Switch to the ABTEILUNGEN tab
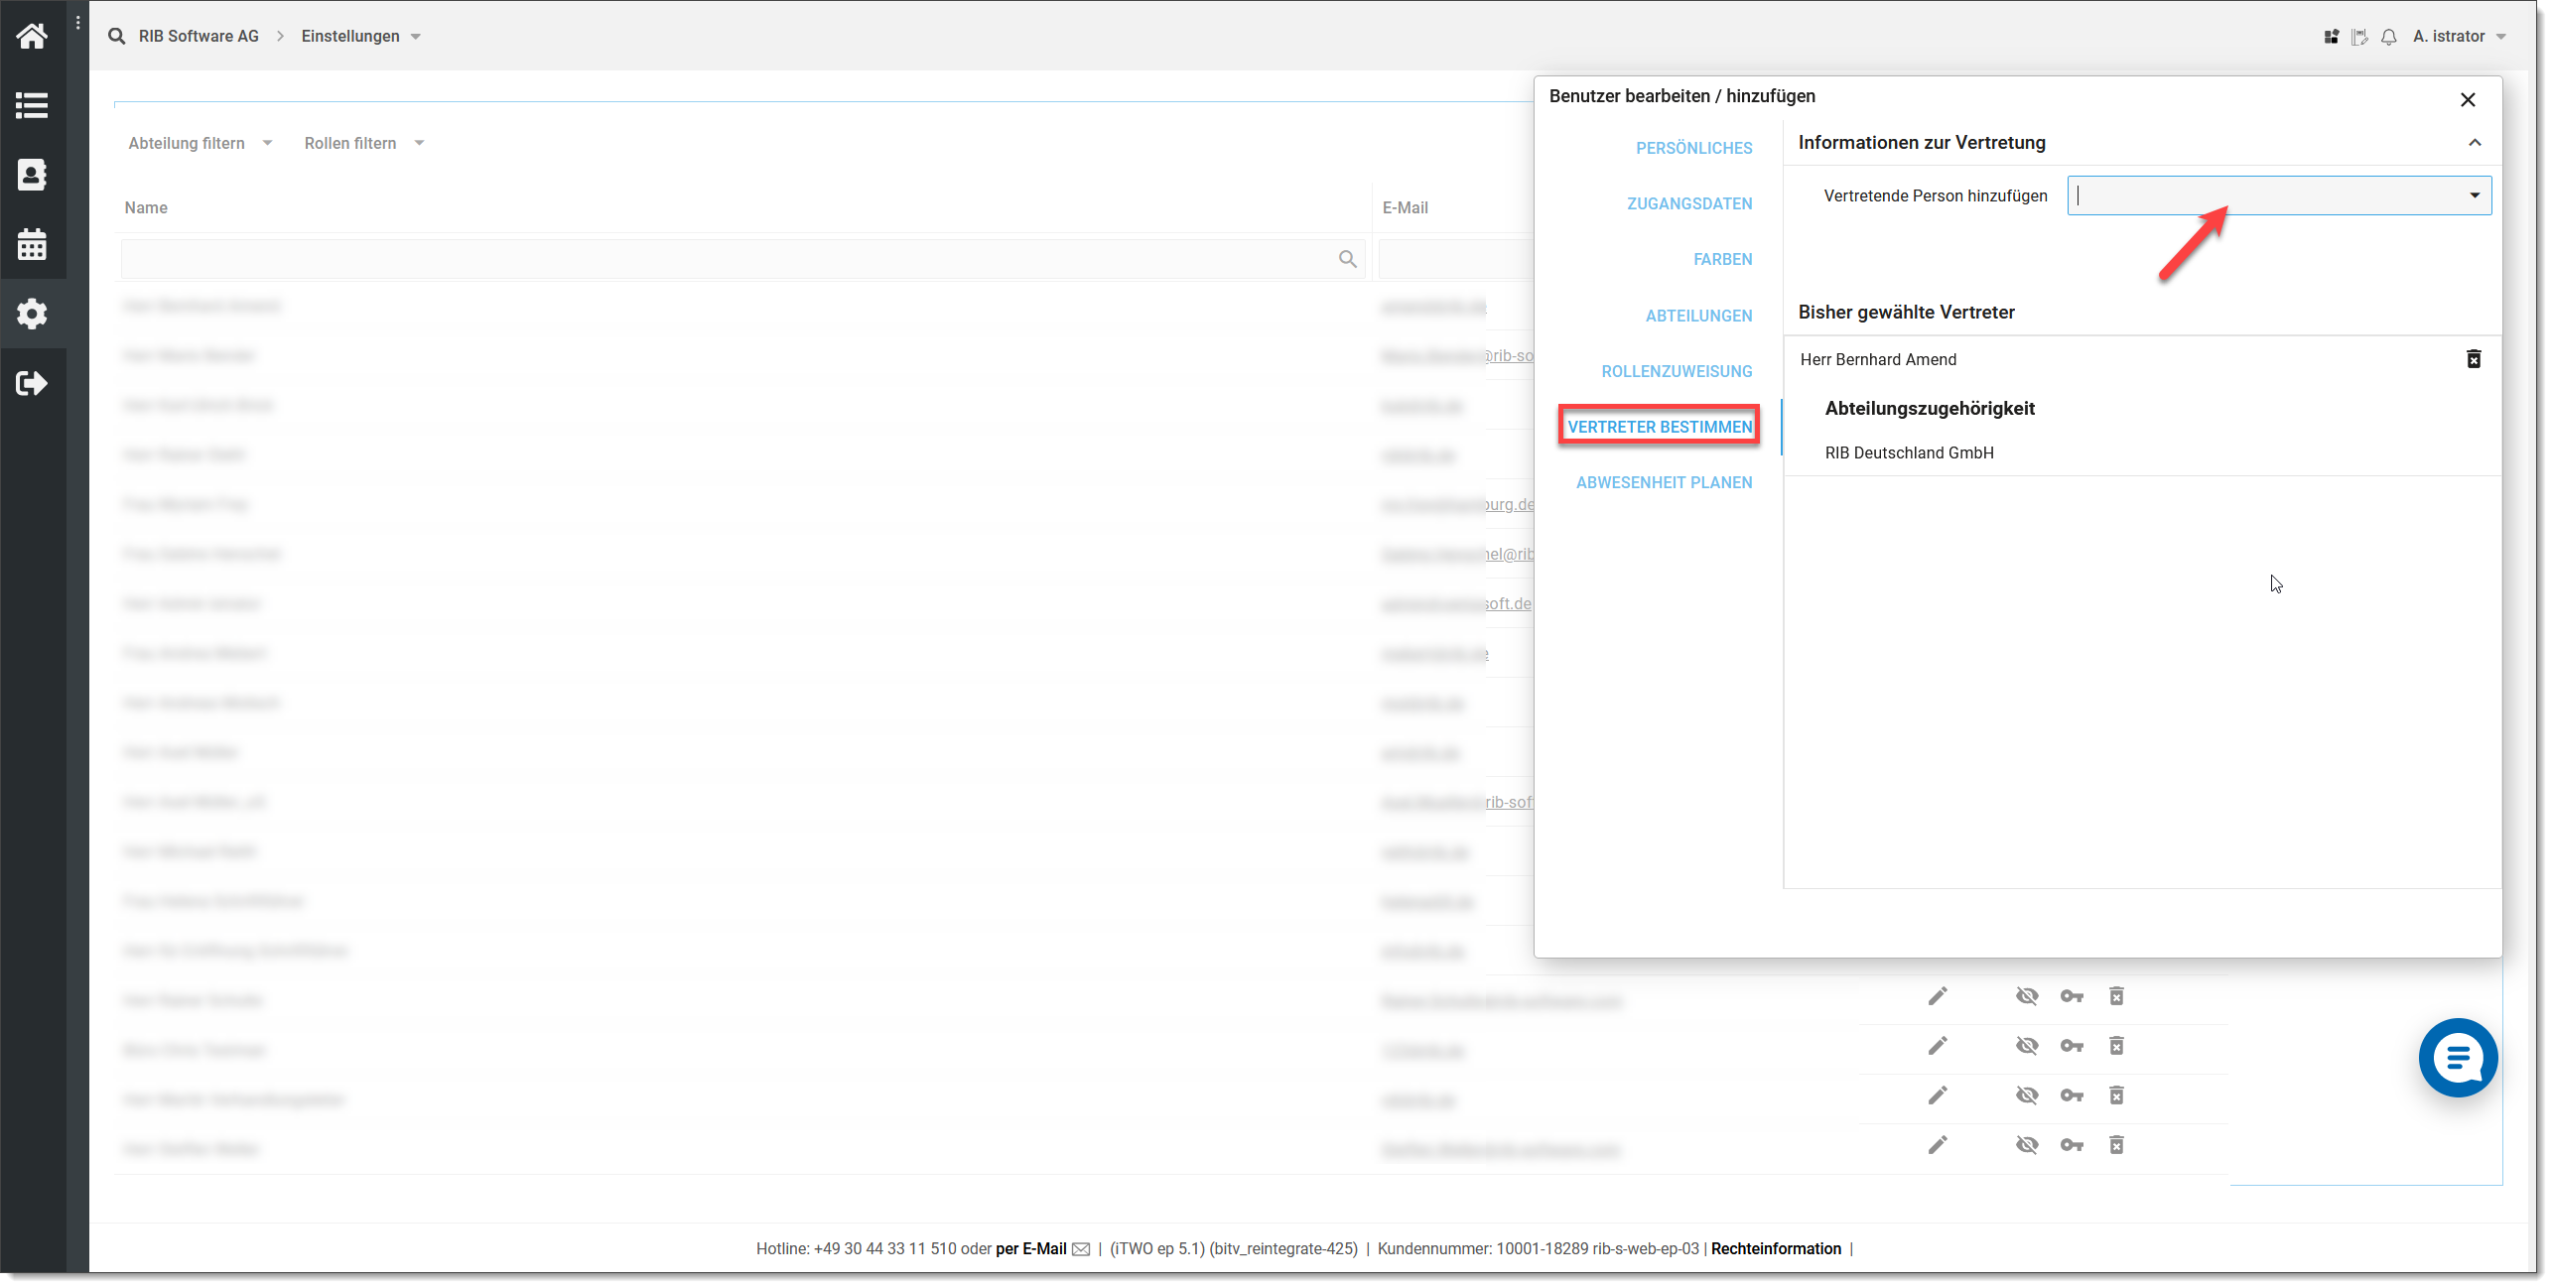 coord(1698,316)
